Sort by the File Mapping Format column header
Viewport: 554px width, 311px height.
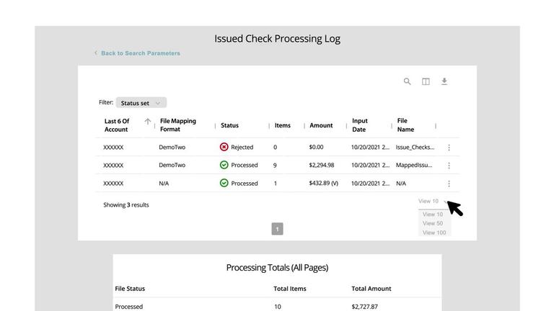click(177, 125)
